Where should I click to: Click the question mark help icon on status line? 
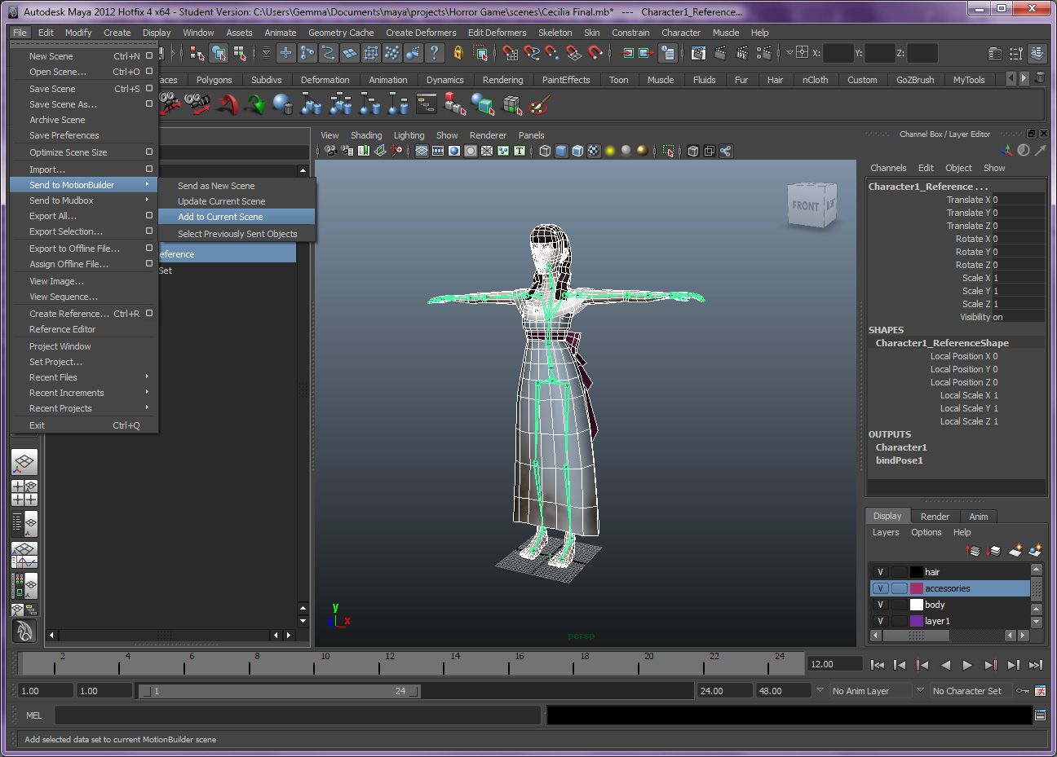(x=435, y=53)
